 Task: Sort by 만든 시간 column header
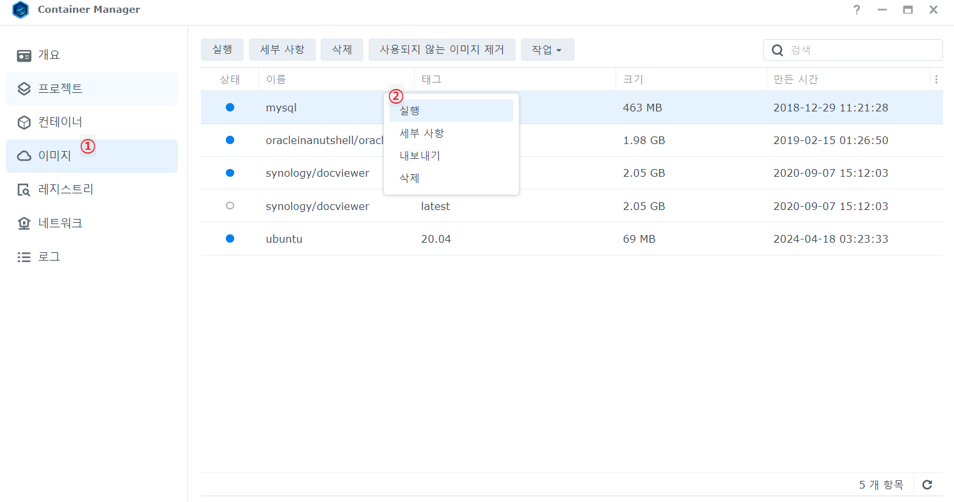848,79
